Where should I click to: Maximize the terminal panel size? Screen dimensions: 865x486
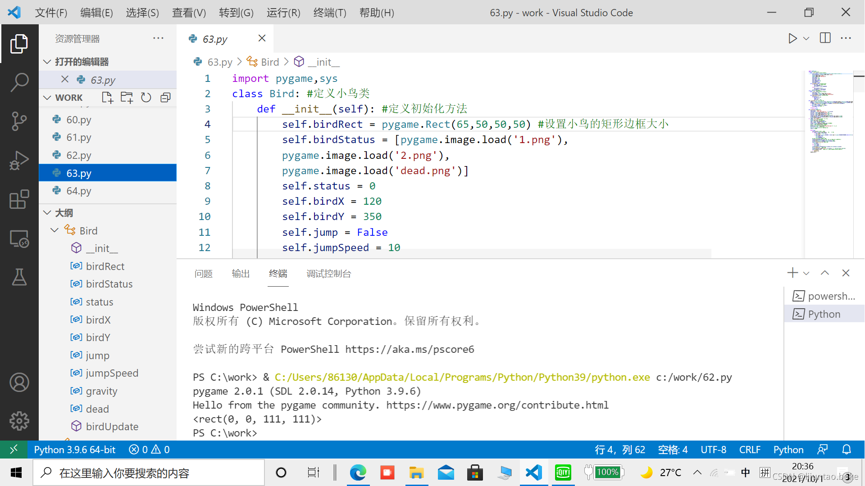[825, 273]
